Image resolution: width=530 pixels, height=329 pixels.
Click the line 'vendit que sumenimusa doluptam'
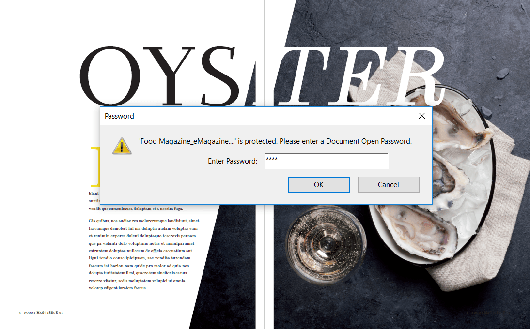(x=136, y=209)
